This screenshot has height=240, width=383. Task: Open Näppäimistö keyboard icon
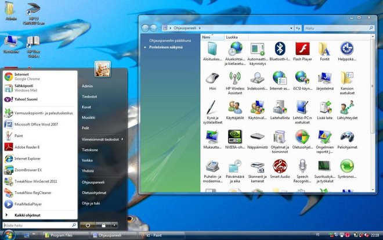pyautogui.click(x=257, y=136)
